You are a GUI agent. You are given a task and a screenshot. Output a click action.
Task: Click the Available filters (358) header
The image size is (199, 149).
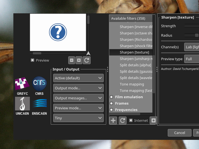pos(131,18)
